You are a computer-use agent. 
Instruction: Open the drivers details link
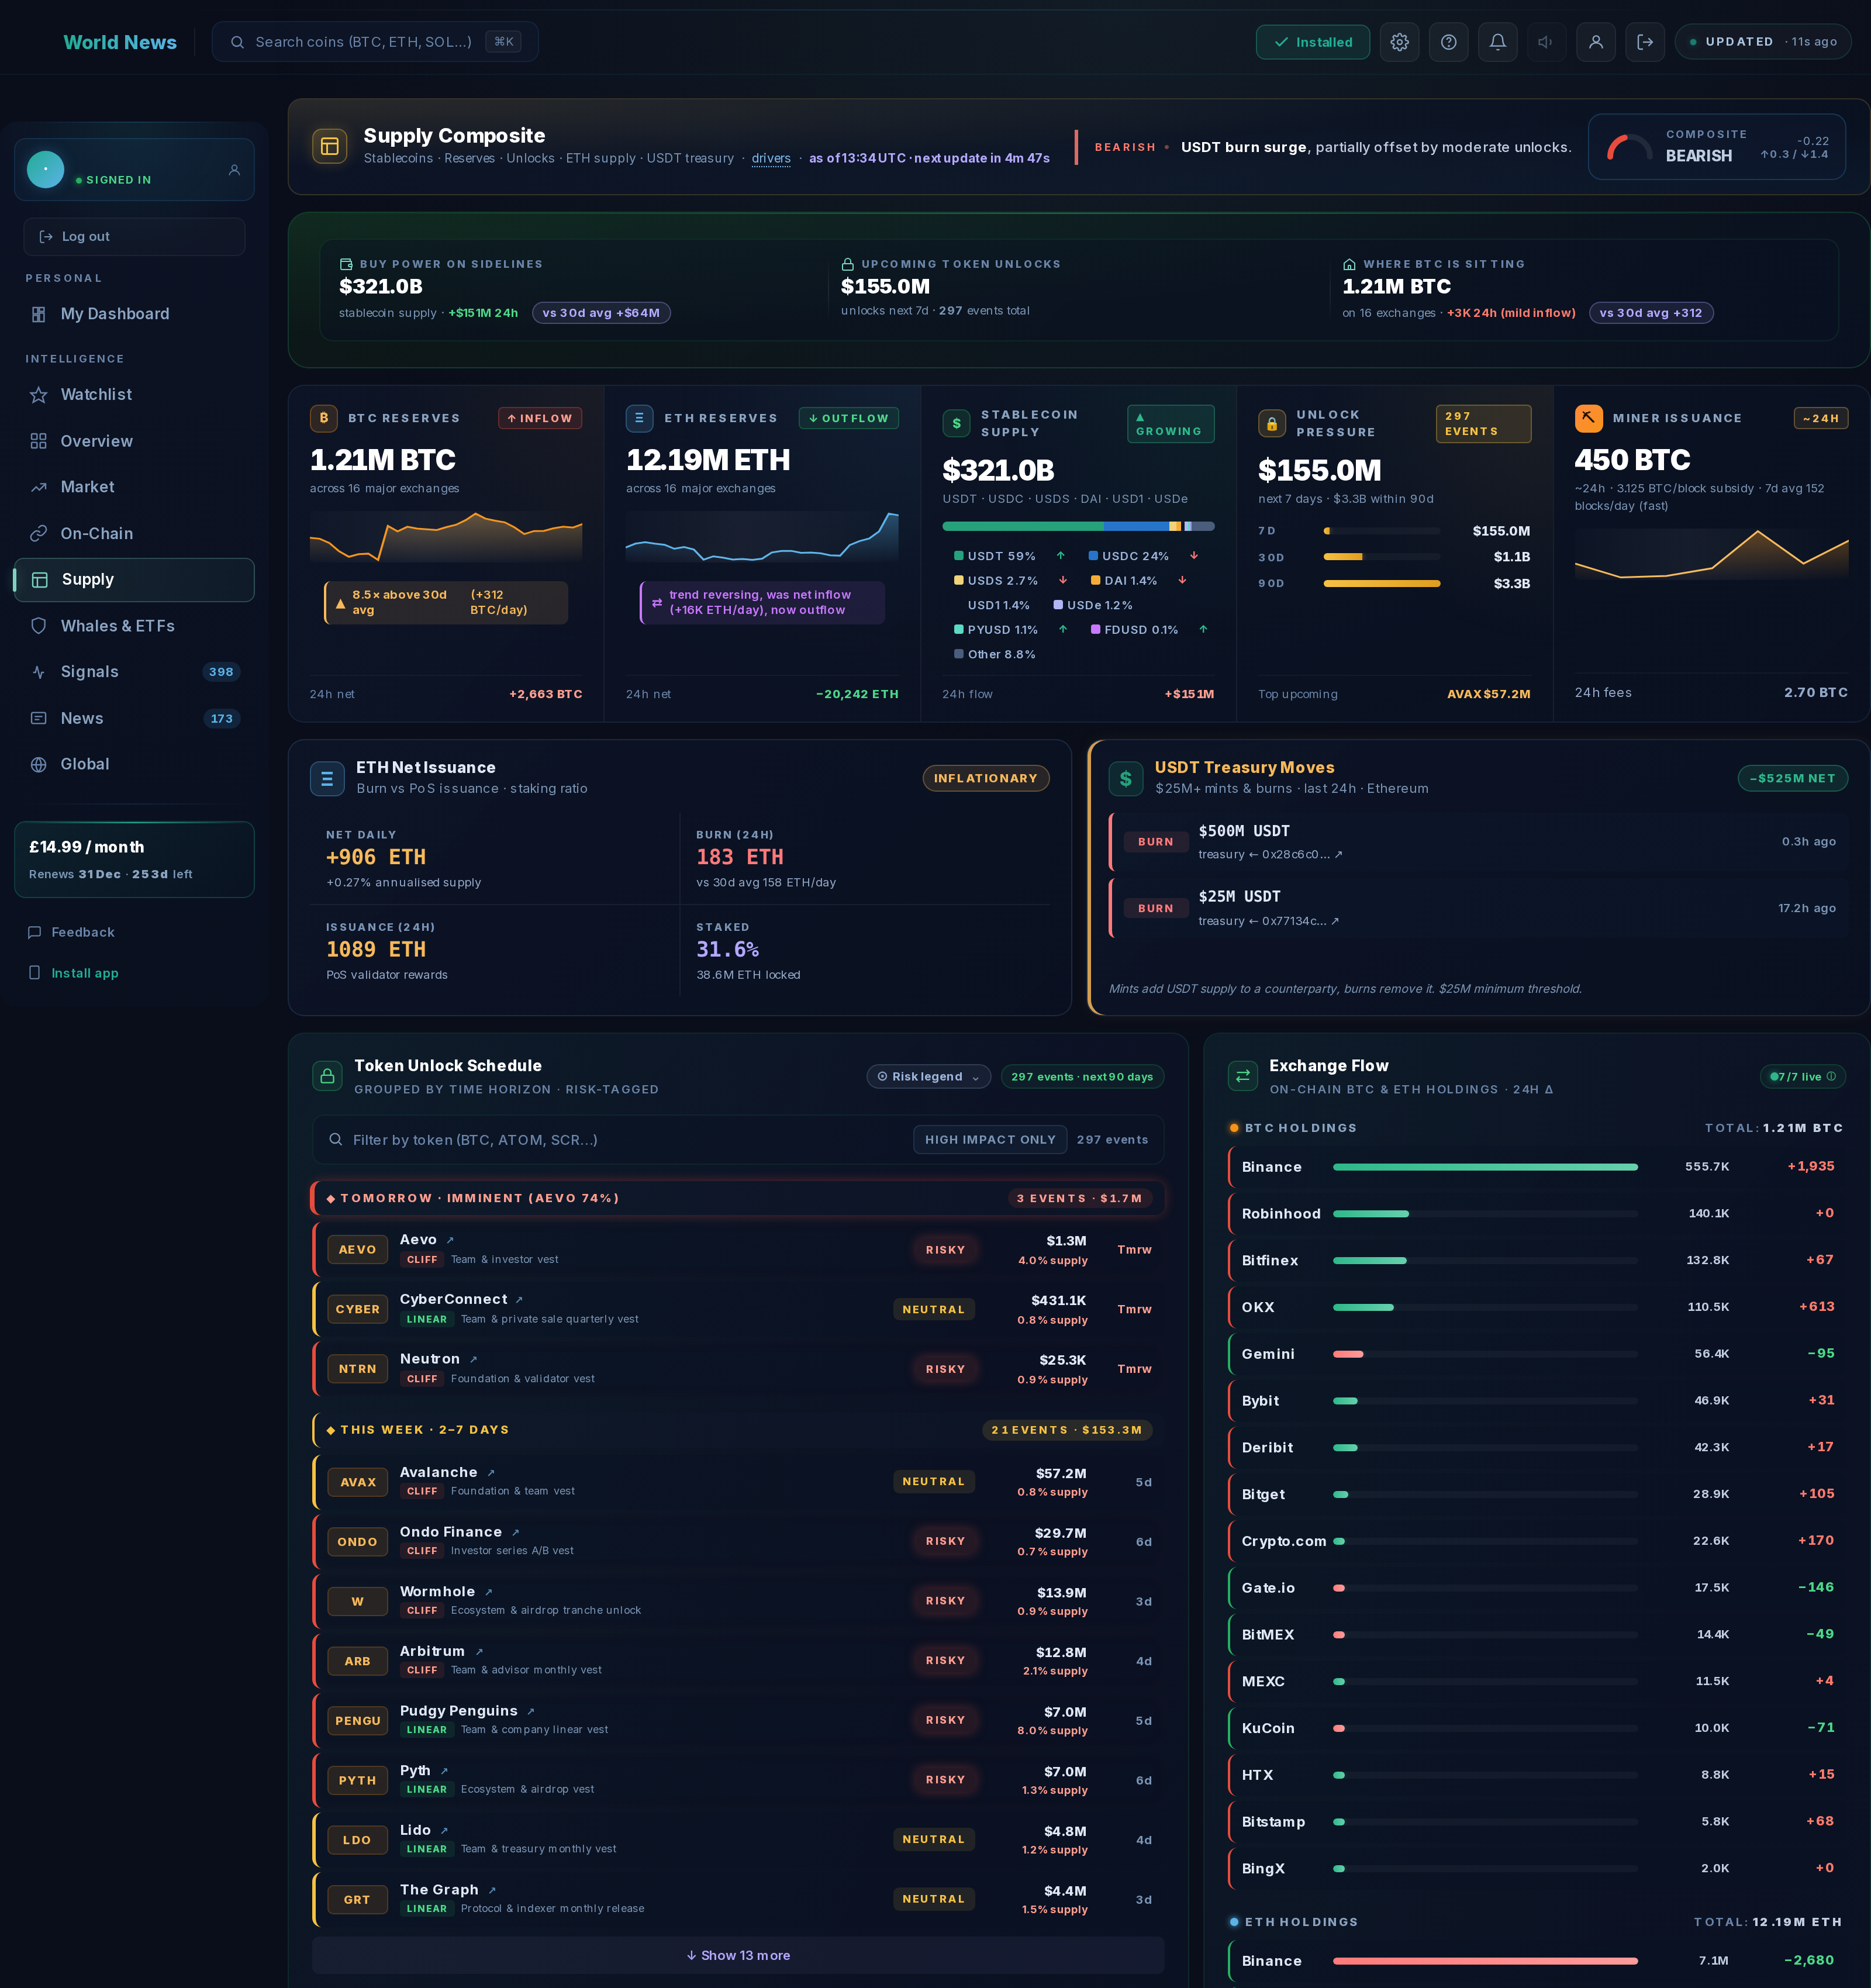tap(771, 158)
